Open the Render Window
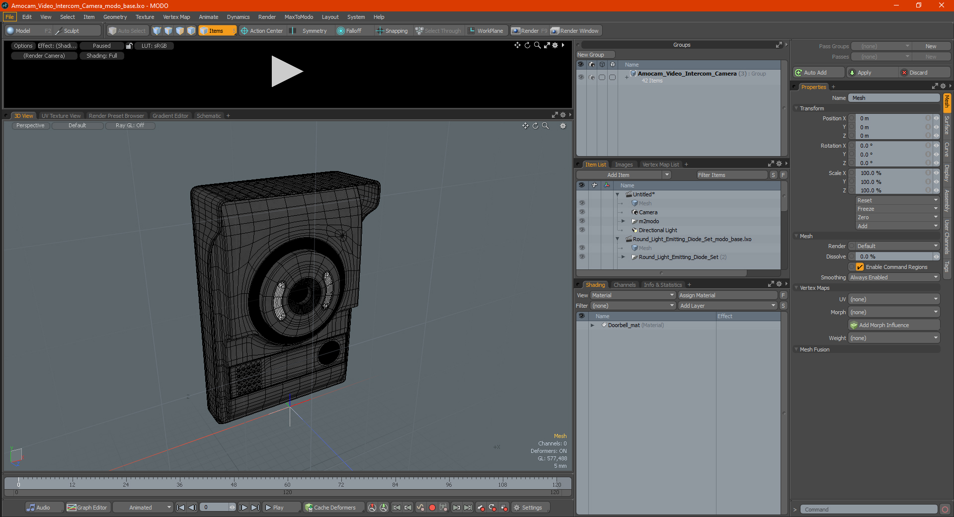Screen dimensions: 954x517 pyautogui.click(x=575, y=31)
